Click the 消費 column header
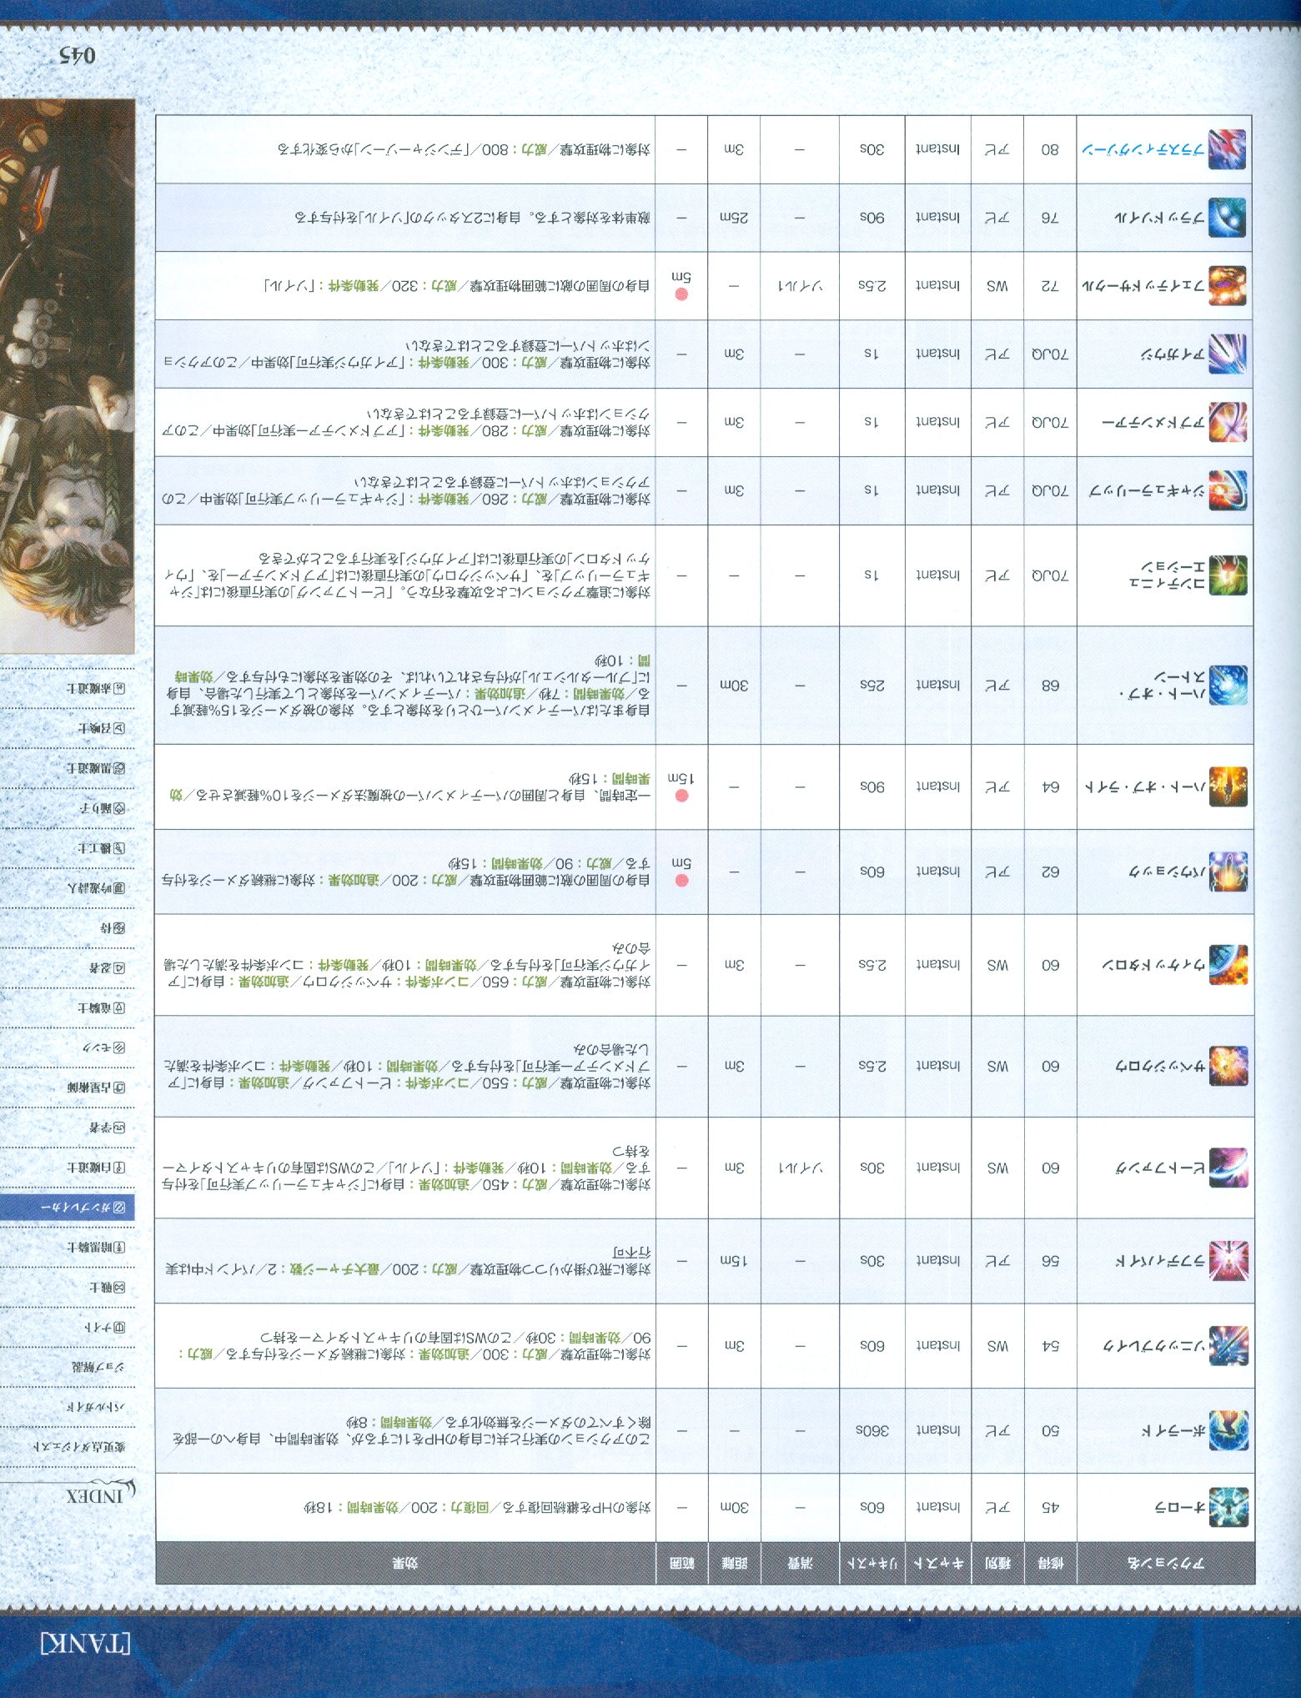Image resolution: width=1301 pixels, height=1698 pixels. click(x=799, y=1563)
